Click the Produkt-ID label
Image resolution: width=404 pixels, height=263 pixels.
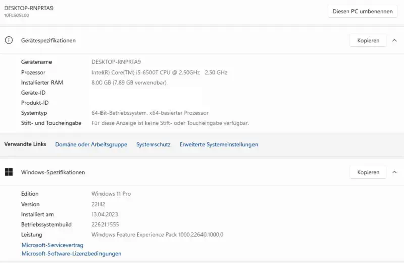click(x=35, y=103)
